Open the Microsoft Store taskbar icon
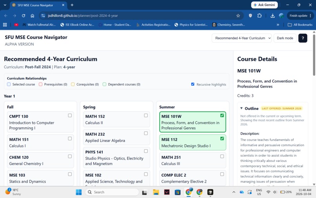The height and width of the screenshot is (198, 316). [x=178, y=192]
